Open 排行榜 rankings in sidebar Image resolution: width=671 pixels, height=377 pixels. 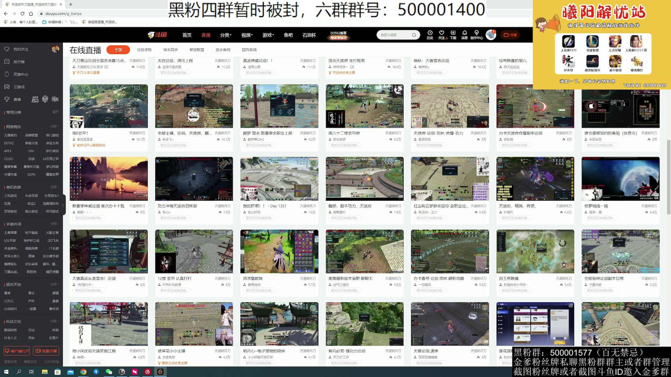[7, 61]
